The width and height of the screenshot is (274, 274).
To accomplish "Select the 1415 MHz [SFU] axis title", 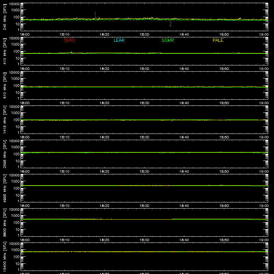I will click(4, 120).
